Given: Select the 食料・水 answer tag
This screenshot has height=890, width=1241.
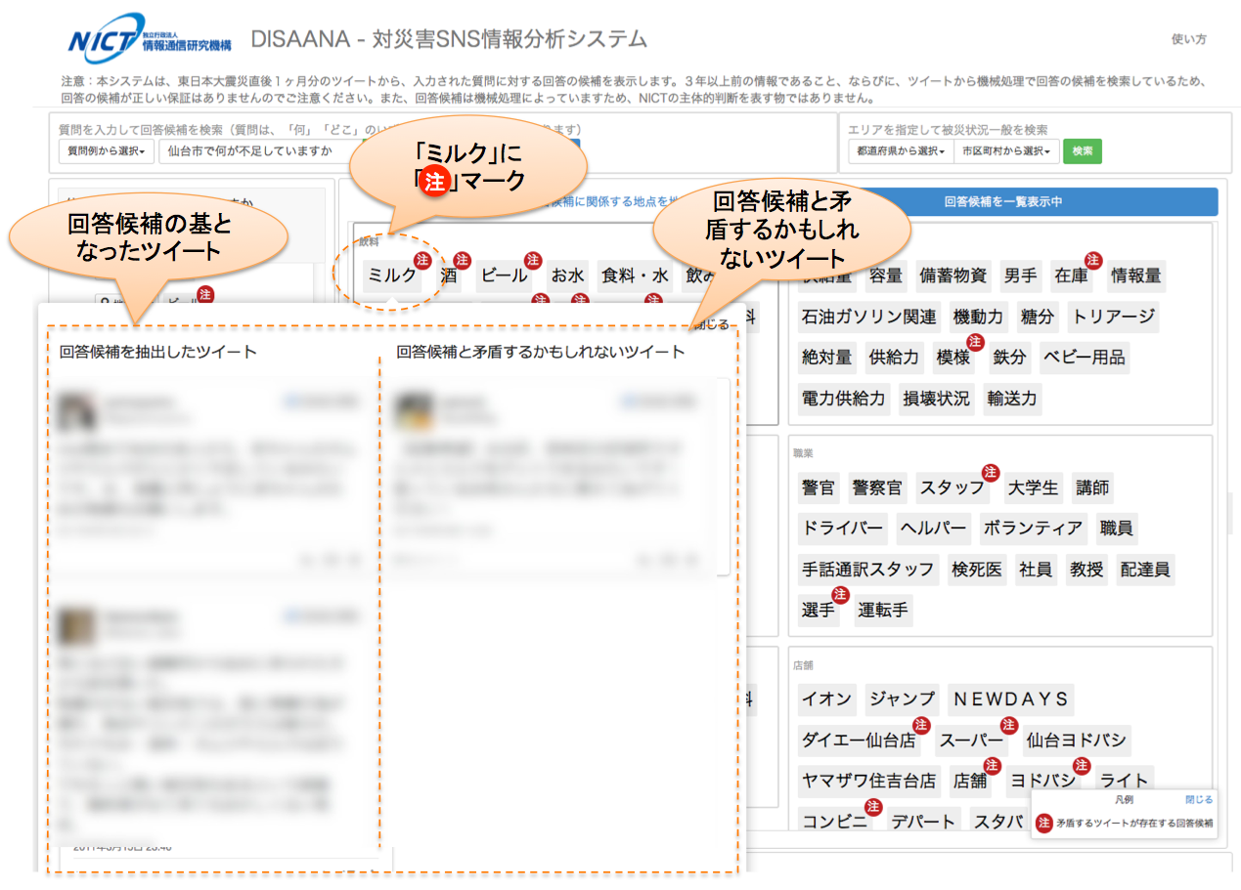Looking at the screenshot, I should pos(635,275).
